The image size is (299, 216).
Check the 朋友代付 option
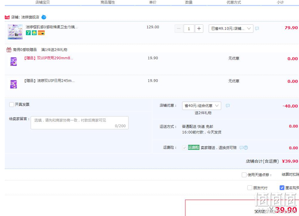(250, 188)
